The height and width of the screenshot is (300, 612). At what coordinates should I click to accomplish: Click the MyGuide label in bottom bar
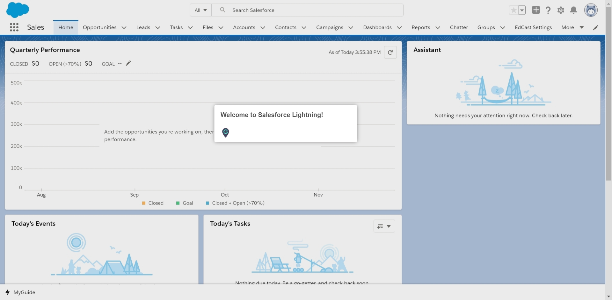coord(24,292)
